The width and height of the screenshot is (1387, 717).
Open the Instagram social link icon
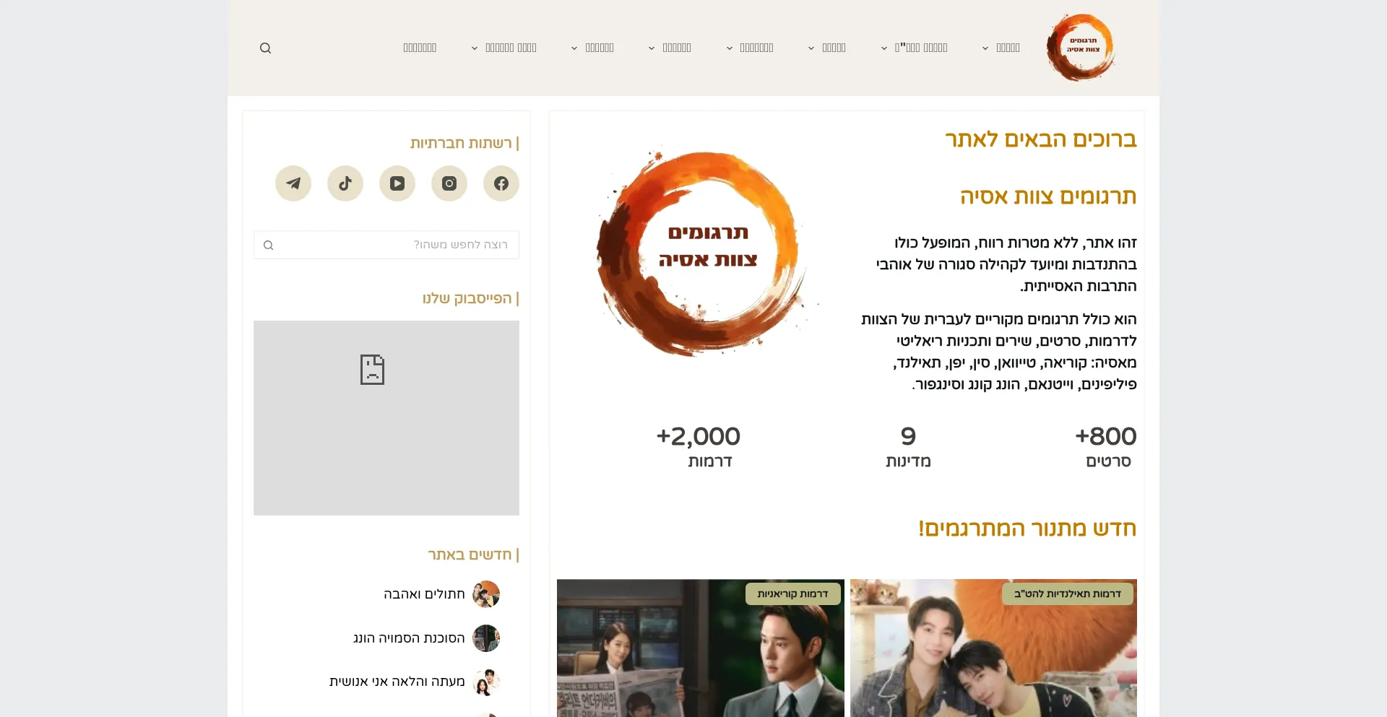coord(449,183)
